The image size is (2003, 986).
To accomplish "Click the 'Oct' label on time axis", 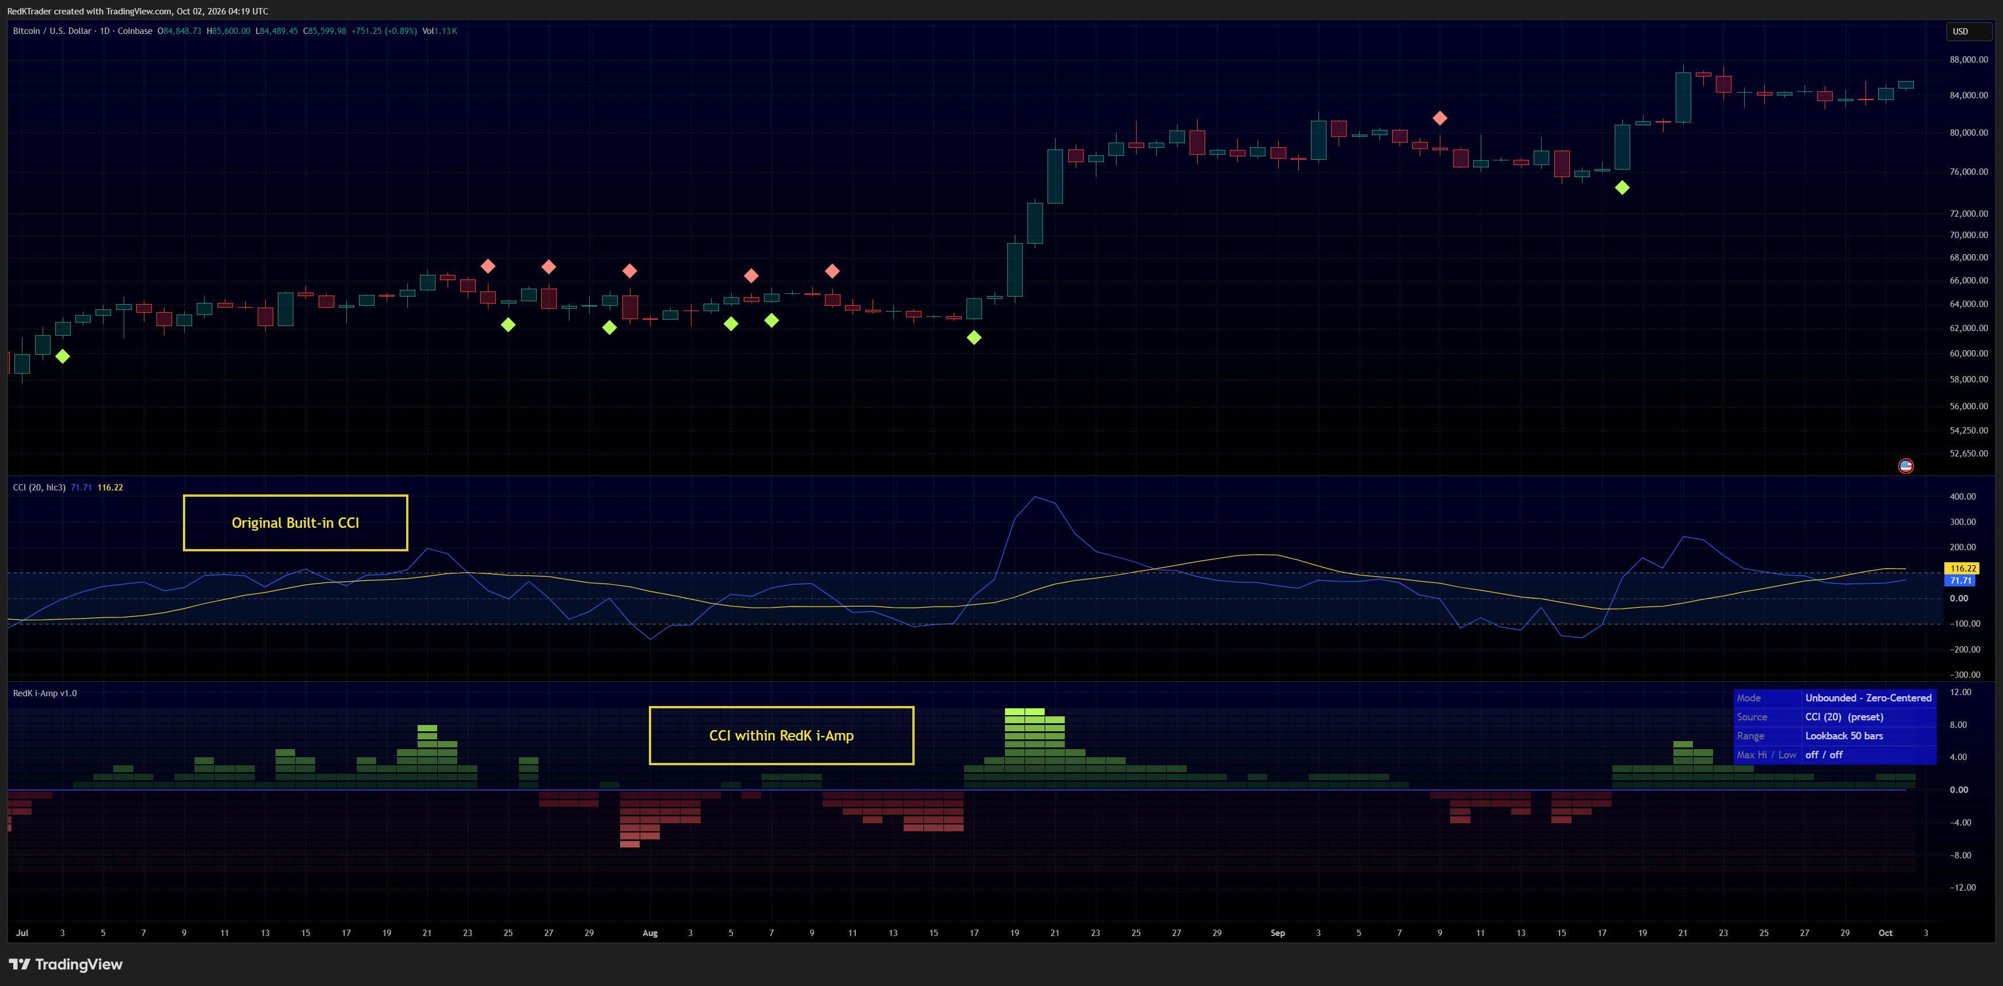I will (x=1886, y=933).
